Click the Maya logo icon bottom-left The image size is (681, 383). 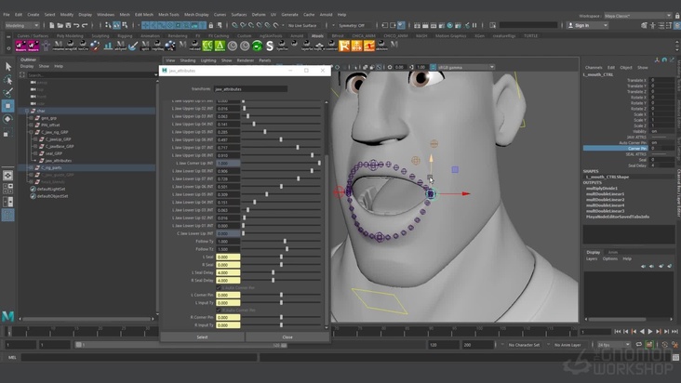pos(8,317)
